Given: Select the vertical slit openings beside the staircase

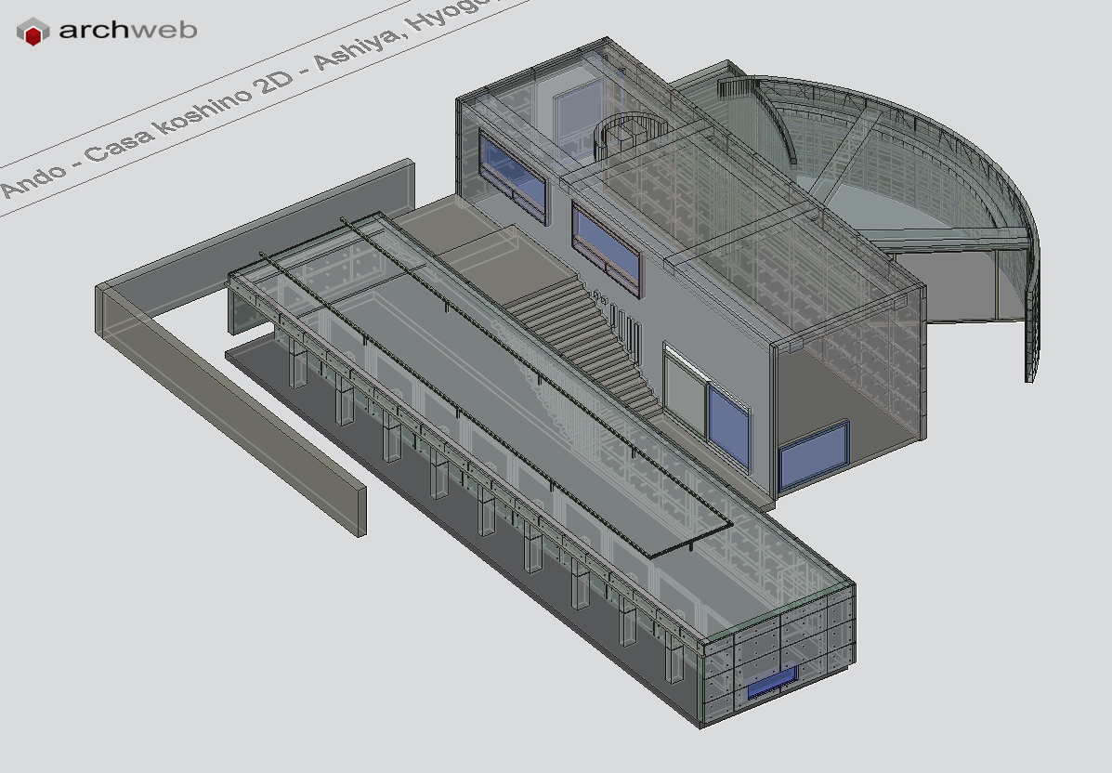Looking at the screenshot, I should tap(627, 333).
